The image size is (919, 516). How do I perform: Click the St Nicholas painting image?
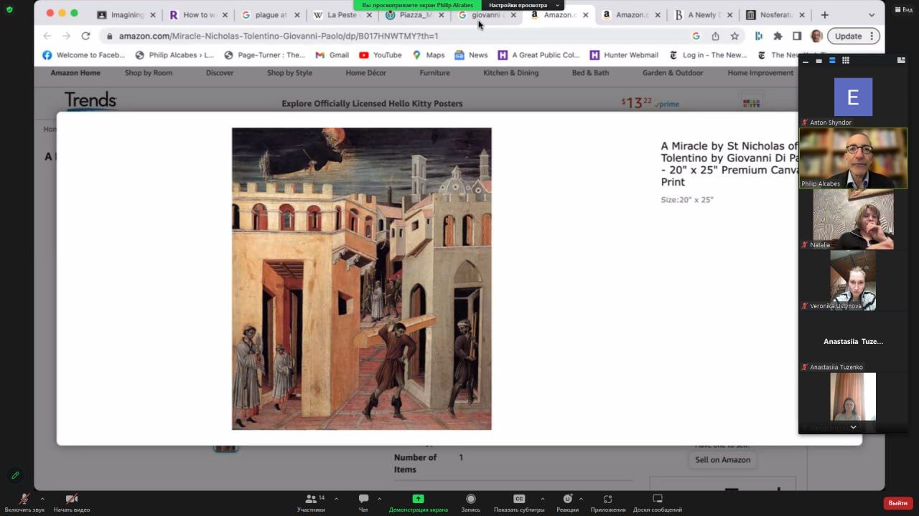(x=361, y=279)
